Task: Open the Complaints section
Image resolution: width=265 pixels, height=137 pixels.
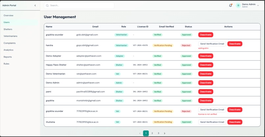Action: click(x=10, y=43)
